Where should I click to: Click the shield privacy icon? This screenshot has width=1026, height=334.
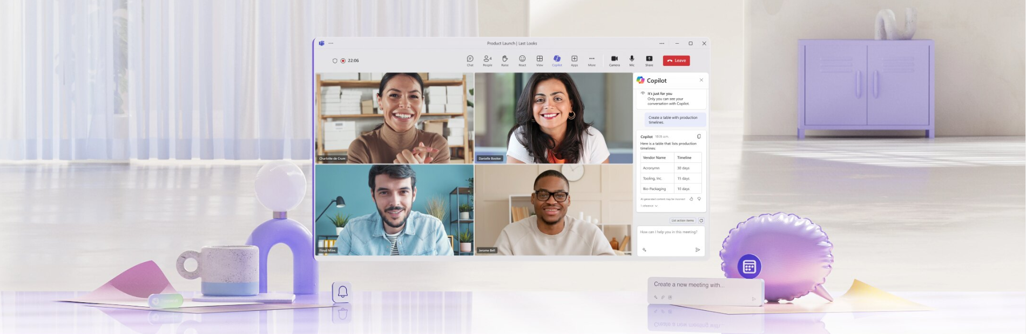(x=335, y=60)
